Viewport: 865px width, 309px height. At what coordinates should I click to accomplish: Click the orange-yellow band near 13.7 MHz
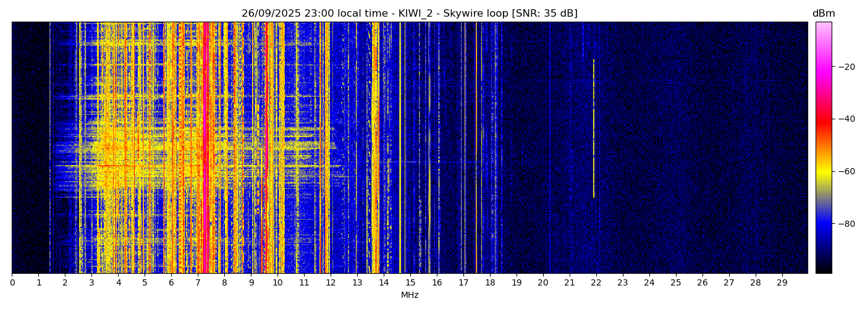[376, 148]
